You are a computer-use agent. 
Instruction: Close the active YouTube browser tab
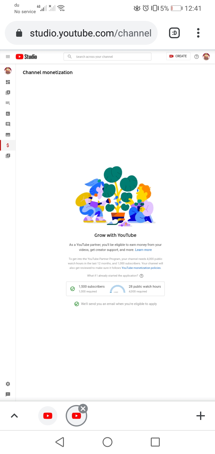(x=83, y=409)
